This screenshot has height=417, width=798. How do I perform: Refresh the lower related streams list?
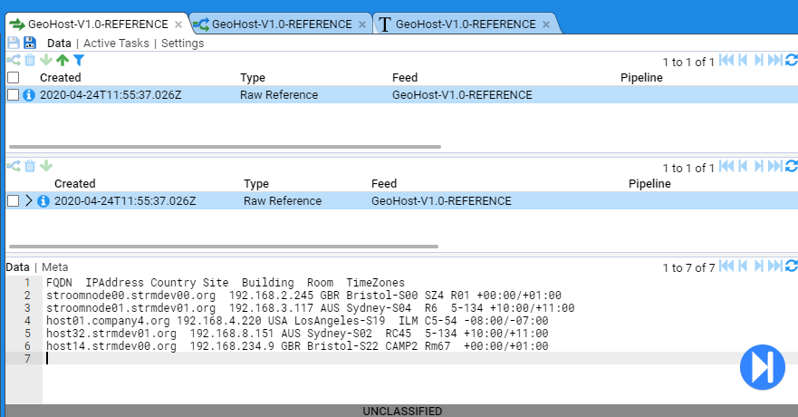click(x=791, y=167)
